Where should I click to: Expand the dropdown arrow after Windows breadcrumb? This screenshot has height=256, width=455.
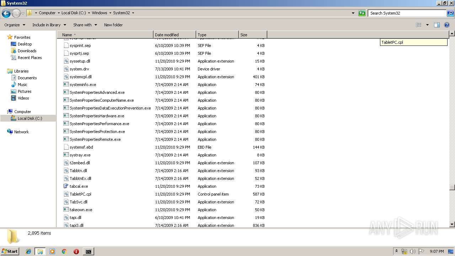coord(110,13)
